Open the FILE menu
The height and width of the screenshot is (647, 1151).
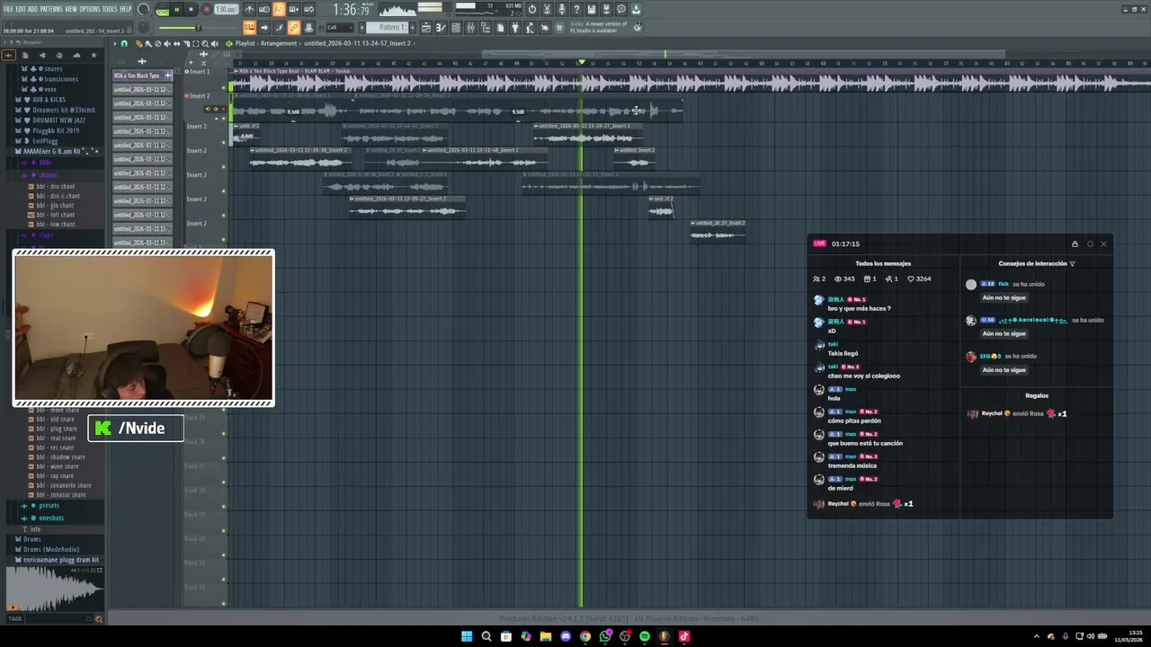(8, 9)
